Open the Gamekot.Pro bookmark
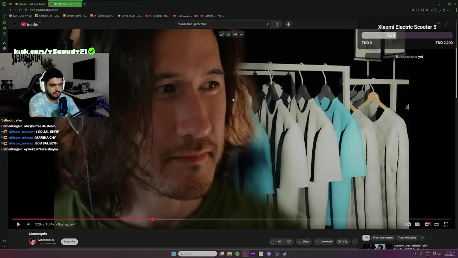 (47, 16)
